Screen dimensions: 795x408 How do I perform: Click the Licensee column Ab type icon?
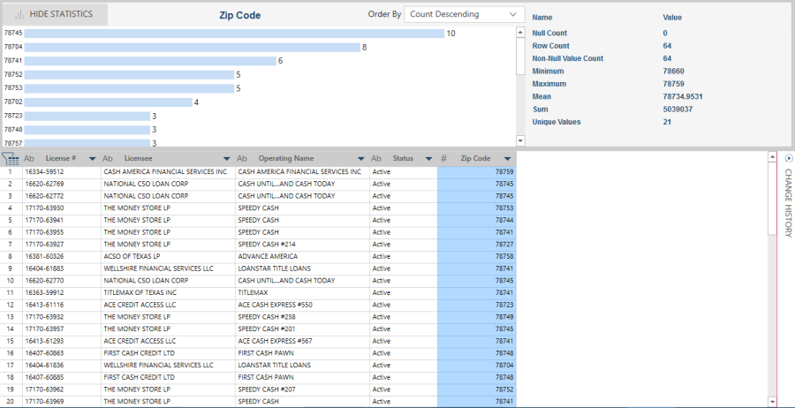tap(108, 158)
